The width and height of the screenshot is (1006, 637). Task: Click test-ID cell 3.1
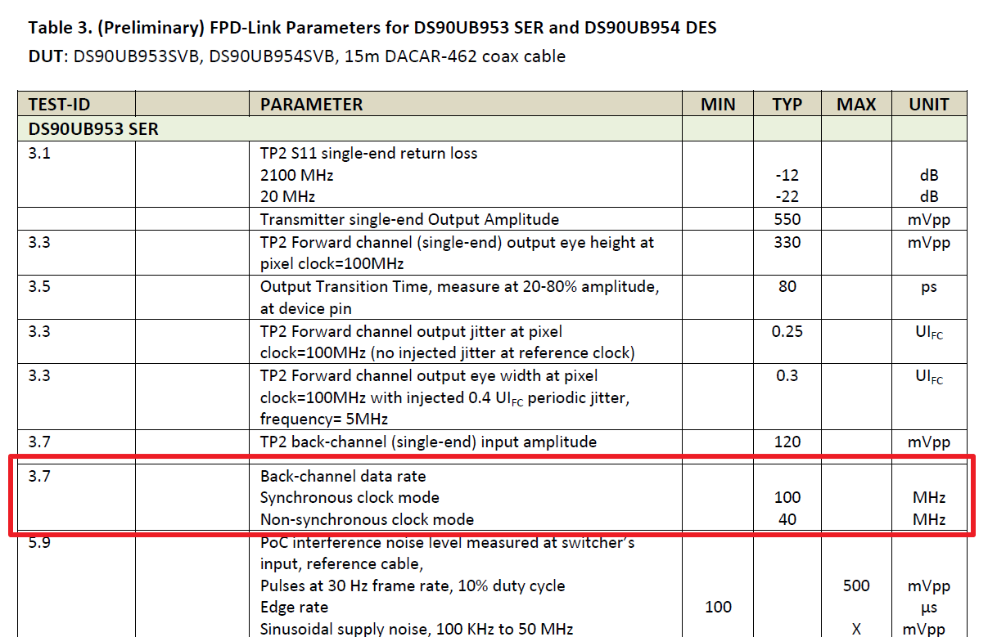pyautogui.click(x=39, y=153)
